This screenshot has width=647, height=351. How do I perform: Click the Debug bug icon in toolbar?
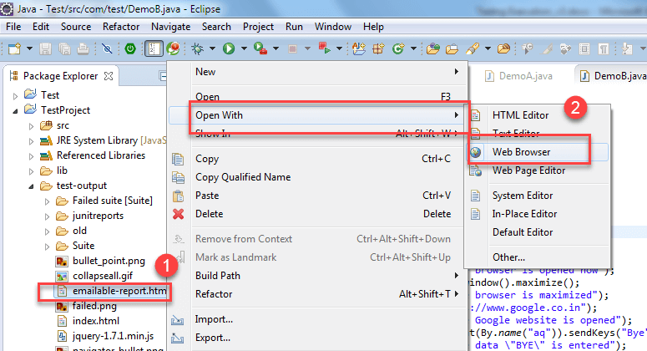(x=198, y=49)
